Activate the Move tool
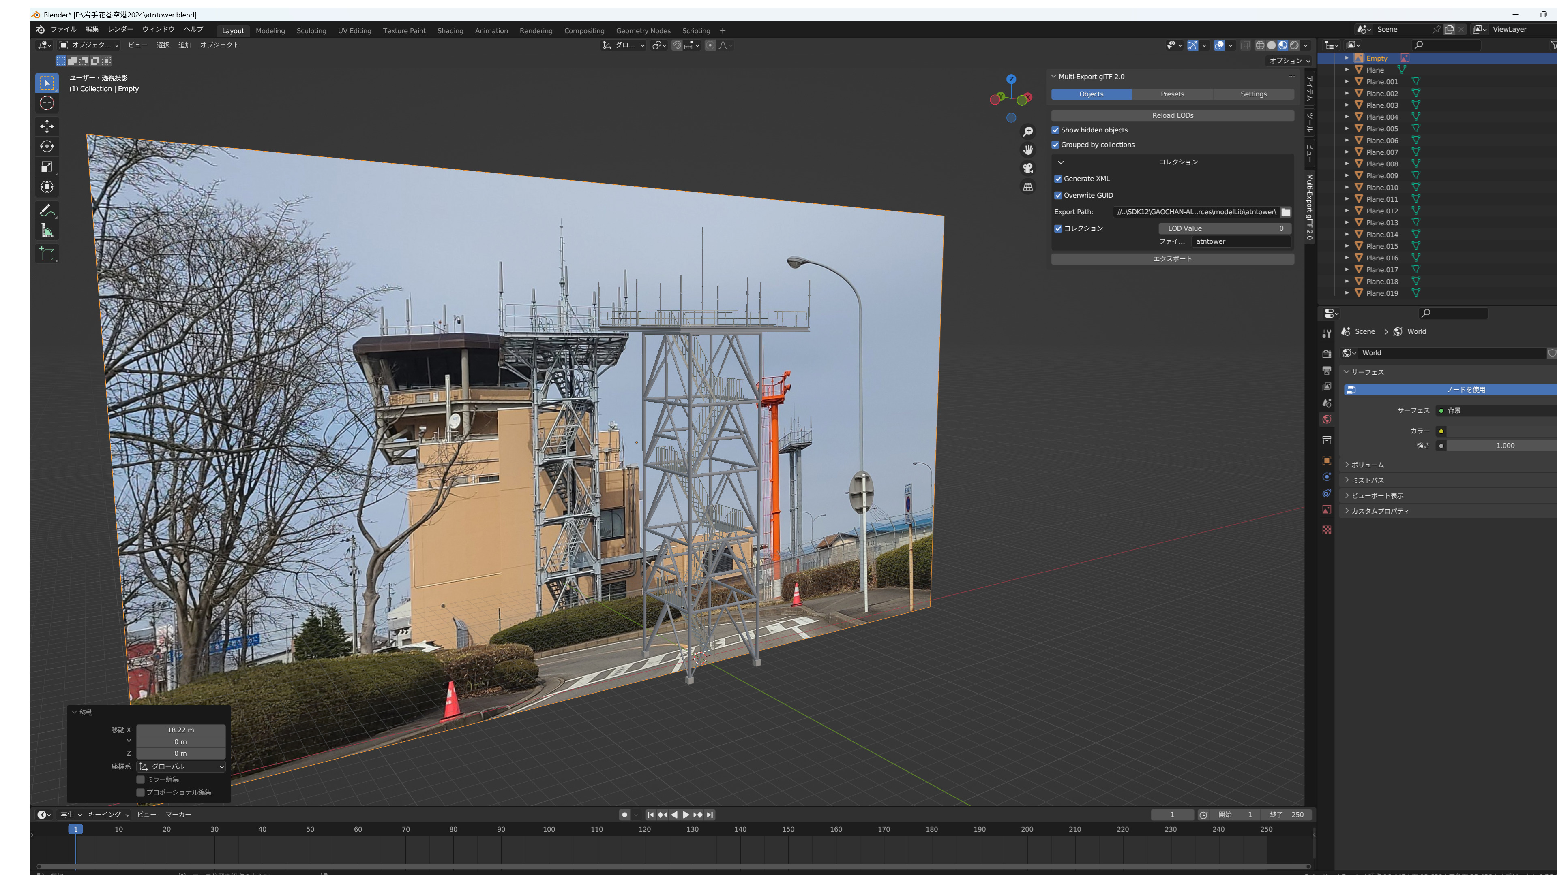Screen dimensions: 1557x875 coord(47,126)
